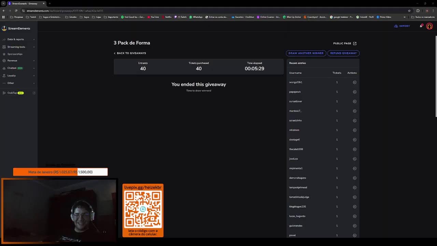Expand the Loyalty sidebar section
The width and height of the screenshot is (437, 246).
coord(18,76)
